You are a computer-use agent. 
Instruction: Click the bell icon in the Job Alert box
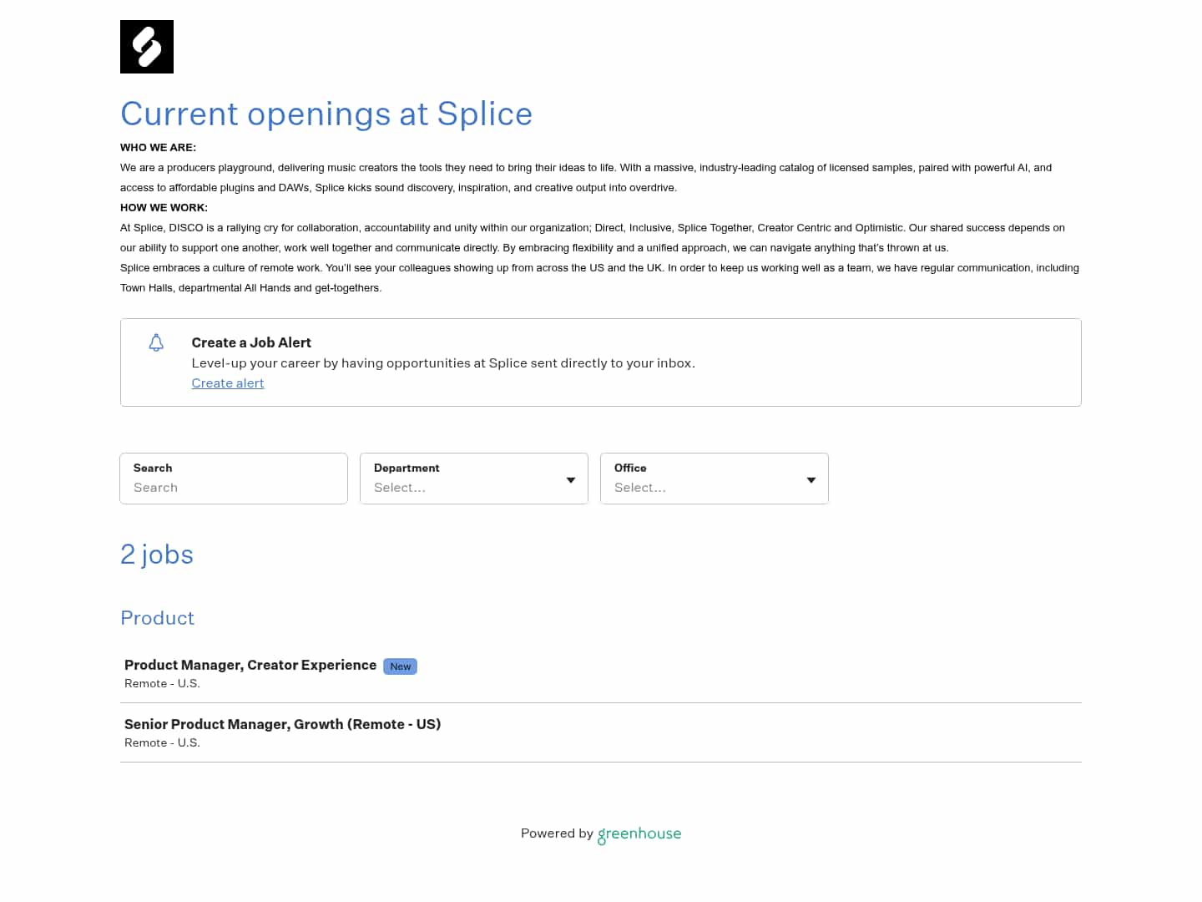point(156,342)
